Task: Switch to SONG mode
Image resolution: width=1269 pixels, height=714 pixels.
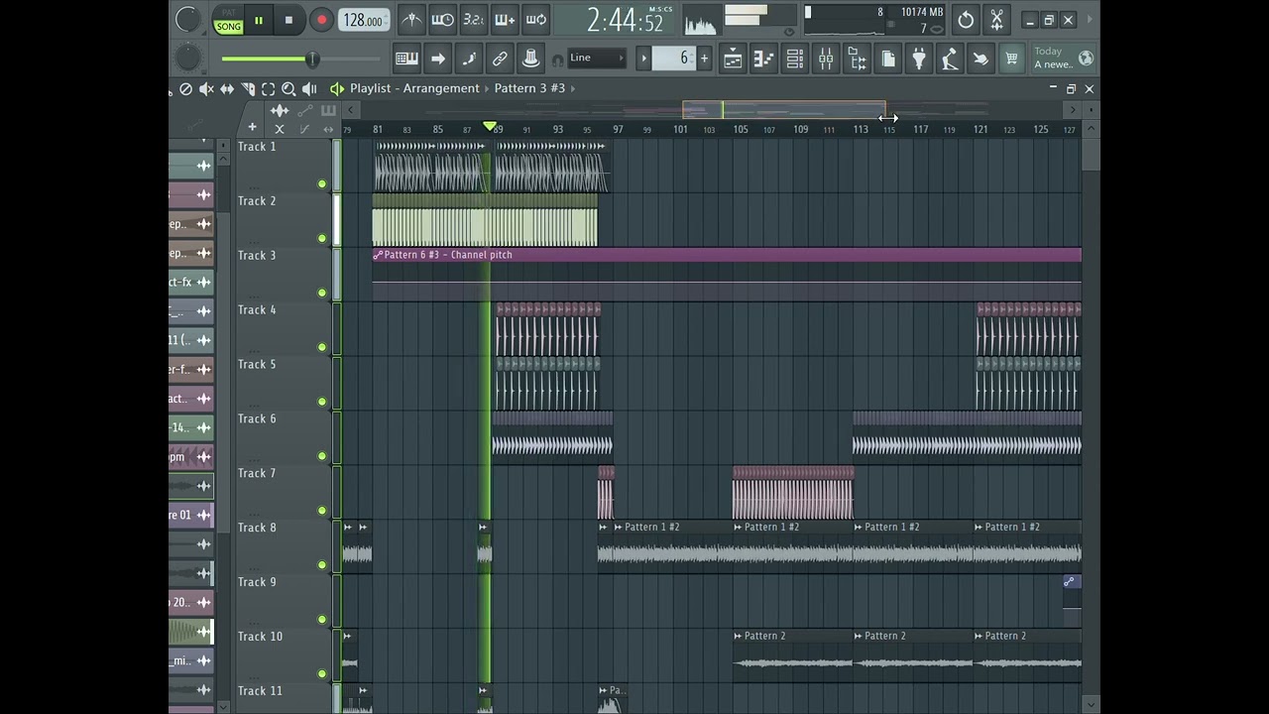Action: 228,27
